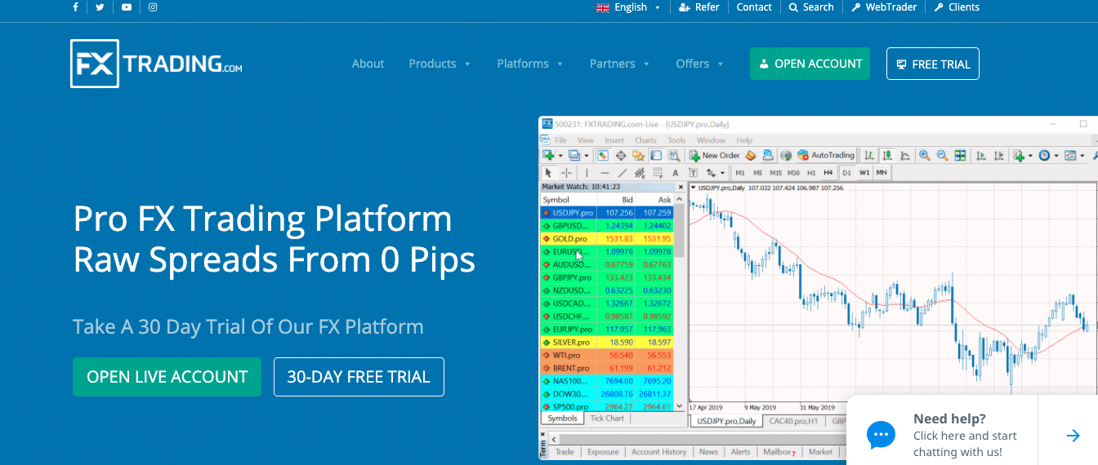
Task: Click the Zoom In magnifier in MetaTrader toolbar
Action: (x=925, y=155)
